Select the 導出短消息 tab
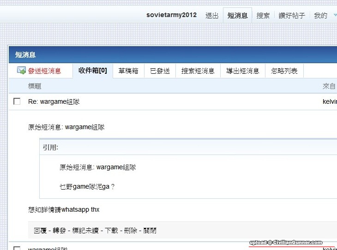The height and width of the screenshot is (250, 337). click(242, 71)
